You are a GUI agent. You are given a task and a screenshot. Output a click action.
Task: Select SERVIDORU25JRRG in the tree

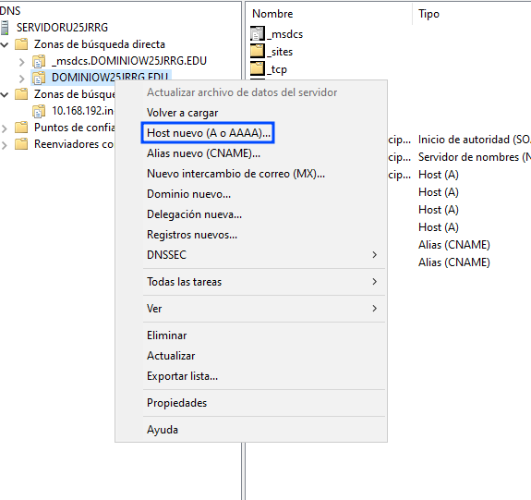[62, 28]
